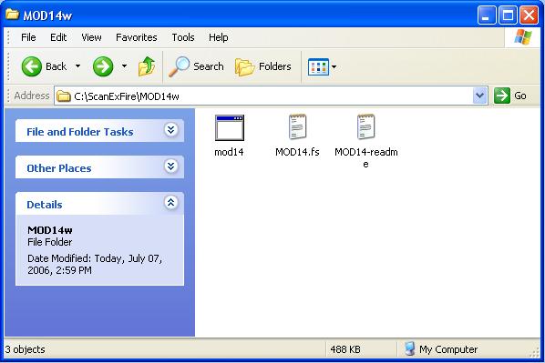Screen dimensions: 545x363
Task: Open the File menu
Action: [28, 37]
